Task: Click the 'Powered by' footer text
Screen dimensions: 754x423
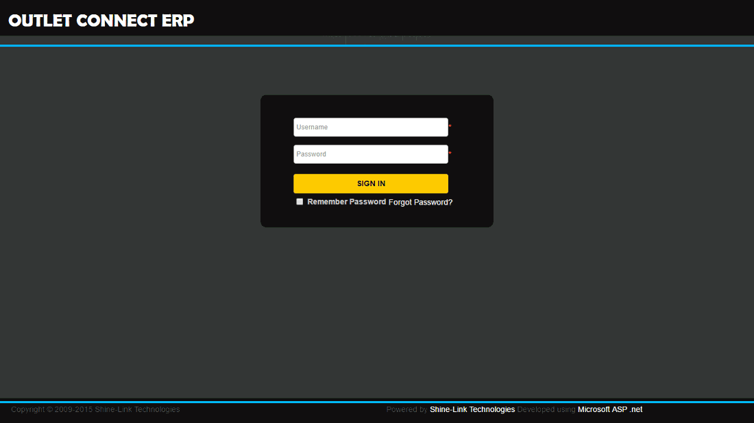Action: [x=406, y=409]
